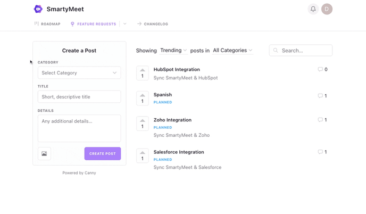
Task: Expand the Feature Requests board chevron
Action: 125,24
